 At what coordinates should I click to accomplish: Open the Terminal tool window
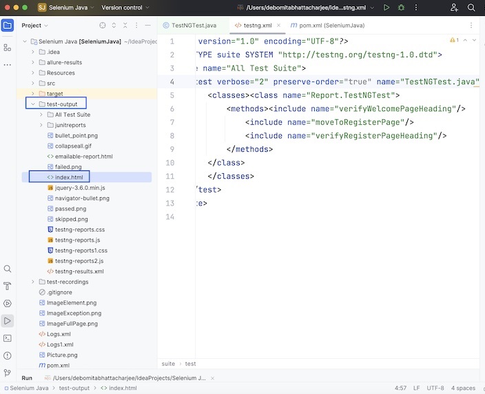(8, 338)
